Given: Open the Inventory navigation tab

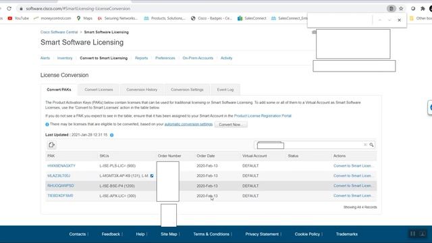Looking at the screenshot, I should click(x=65, y=58).
